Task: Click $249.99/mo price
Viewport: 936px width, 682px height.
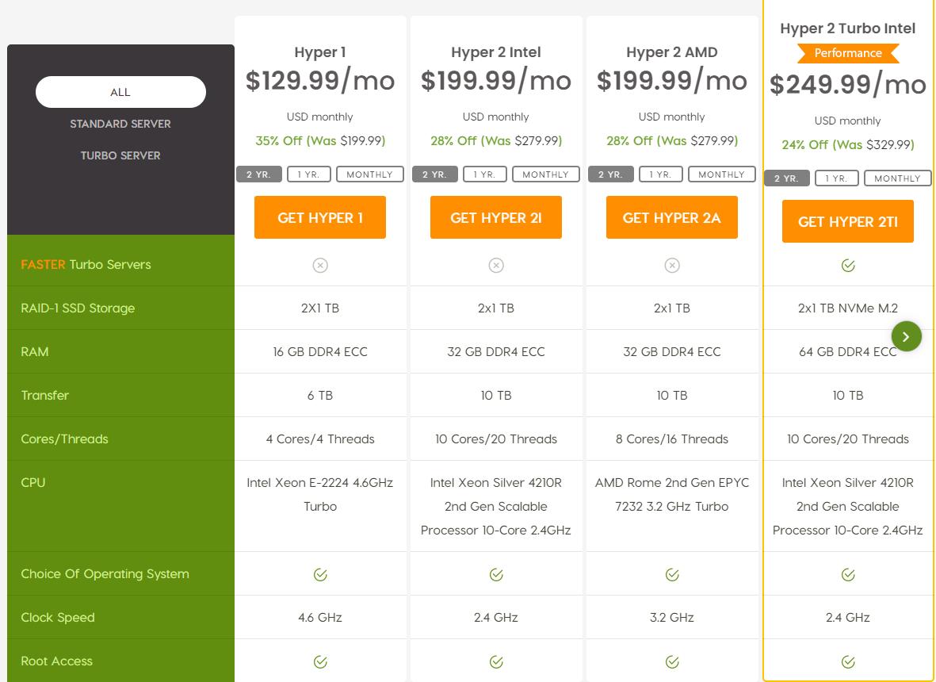Action: 848,84
